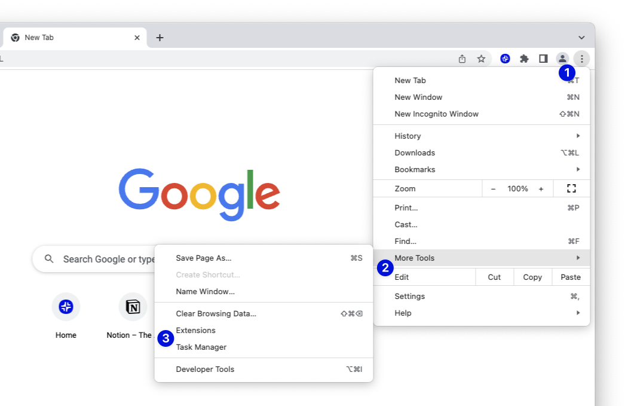Viewport: 628px width, 406px height.
Task: Expand the Bookmarks submenu
Action: pos(482,170)
